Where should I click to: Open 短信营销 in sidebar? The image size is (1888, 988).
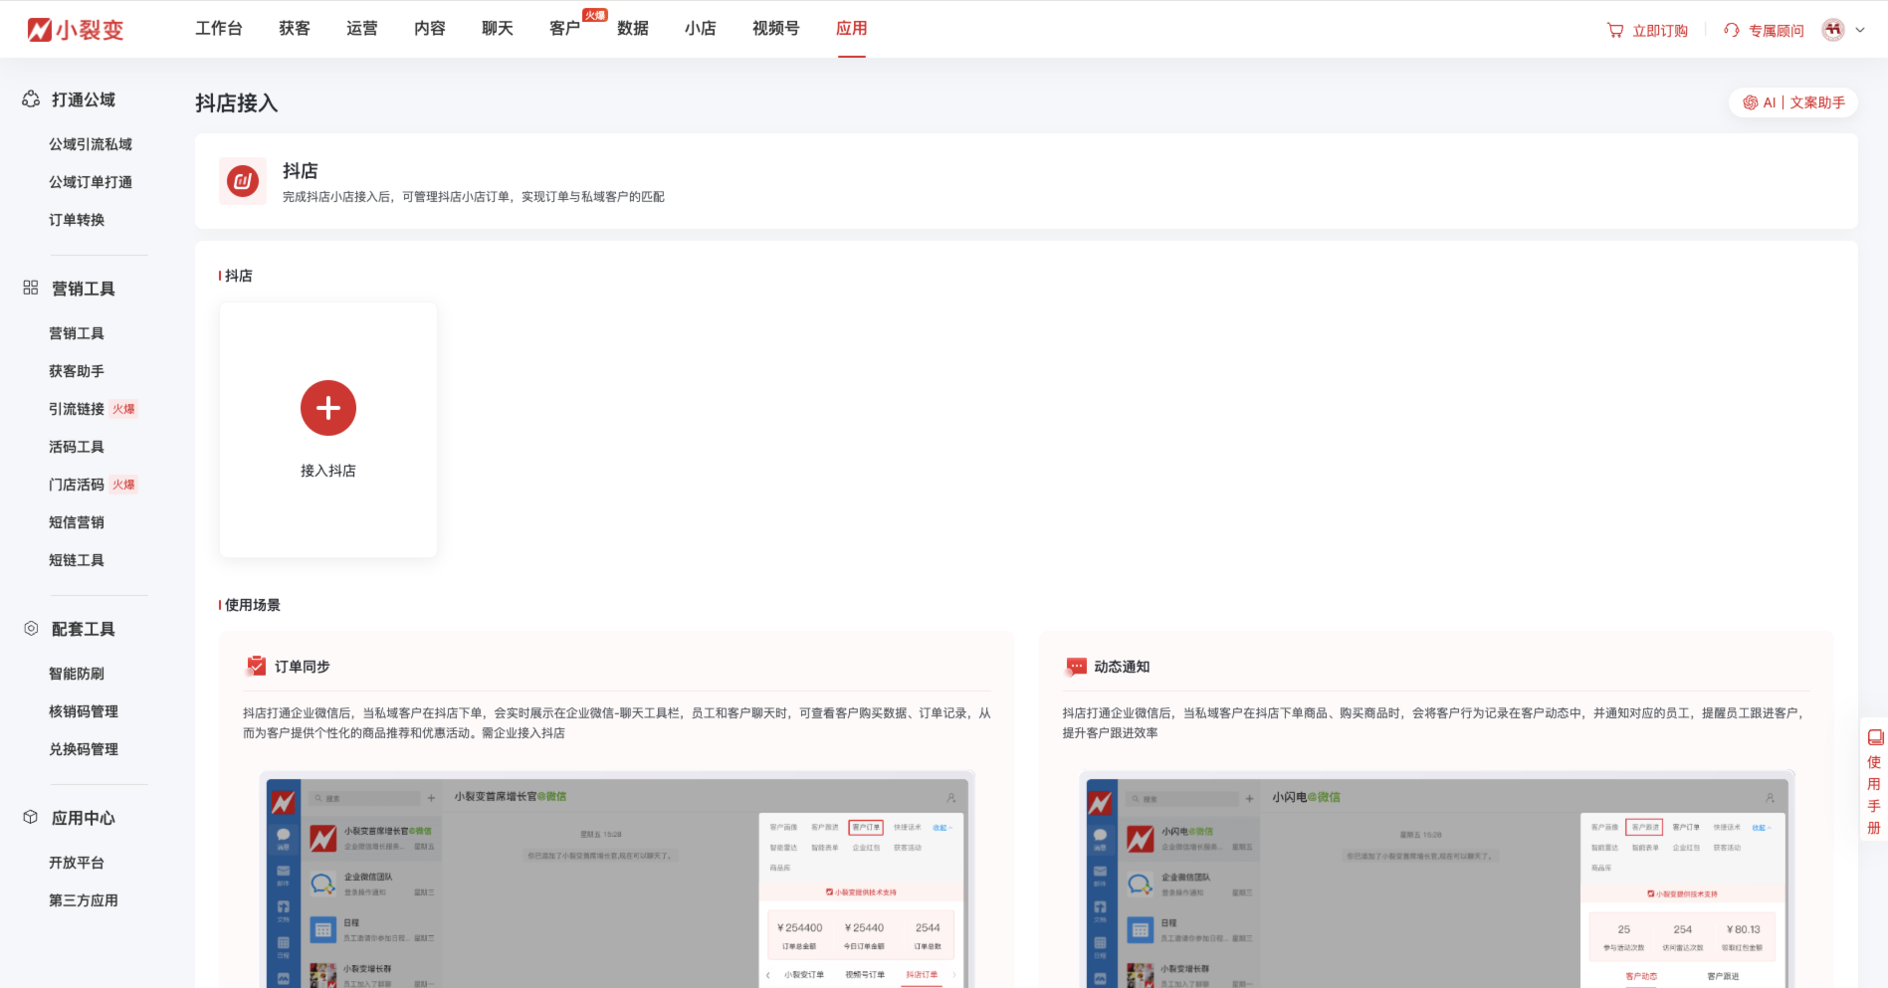pyautogui.click(x=77, y=522)
